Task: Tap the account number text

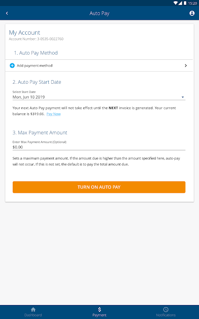Action: (36, 39)
